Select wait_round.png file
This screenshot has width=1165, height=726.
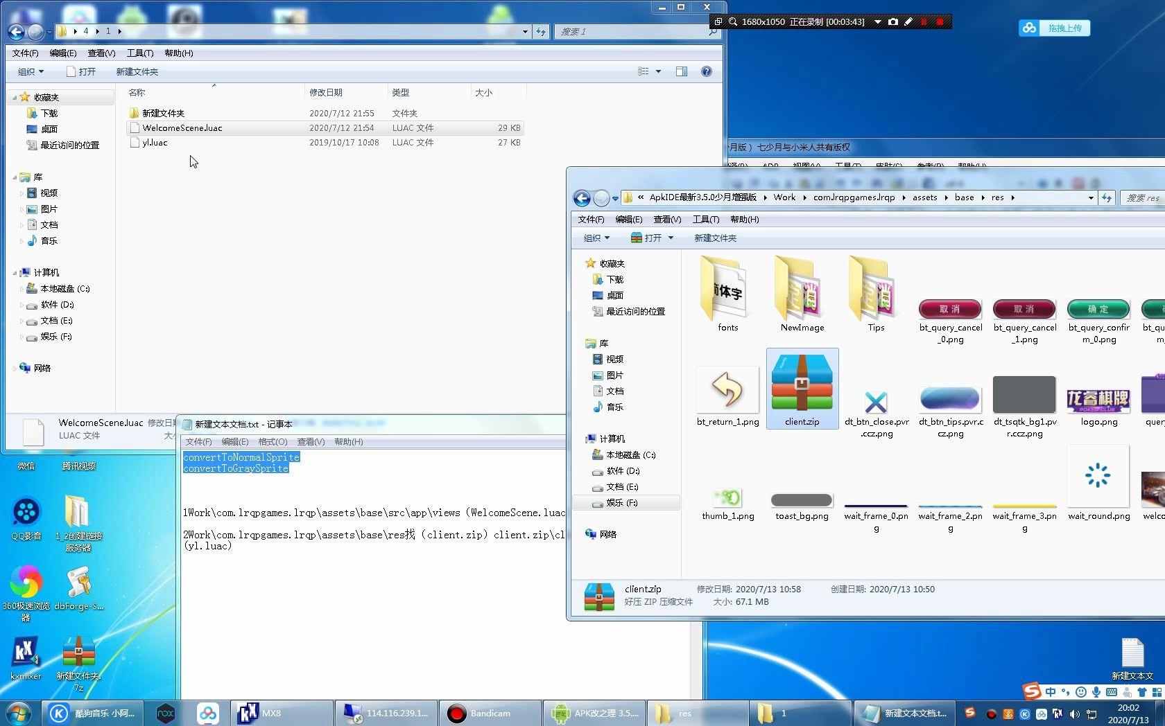(1098, 483)
